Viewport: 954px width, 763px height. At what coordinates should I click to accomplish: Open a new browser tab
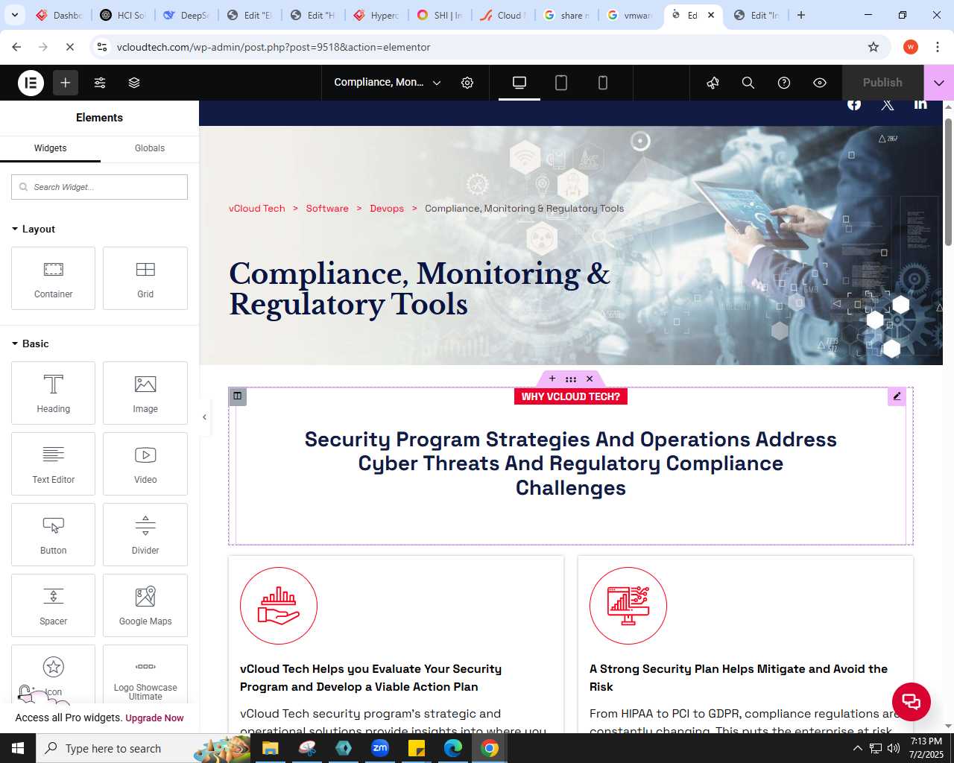point(801,15)
